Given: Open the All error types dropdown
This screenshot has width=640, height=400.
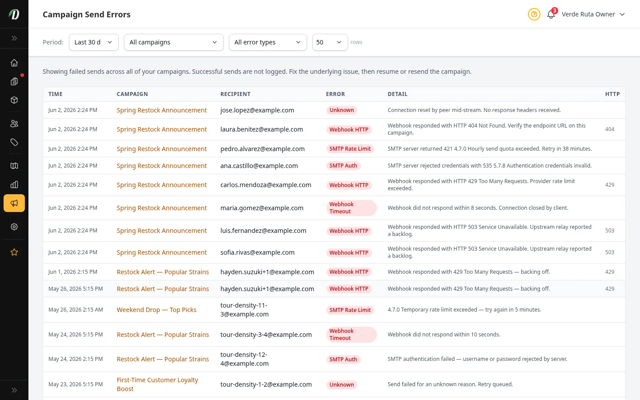Looking at the screenshot, I should [x=268, y=42].
